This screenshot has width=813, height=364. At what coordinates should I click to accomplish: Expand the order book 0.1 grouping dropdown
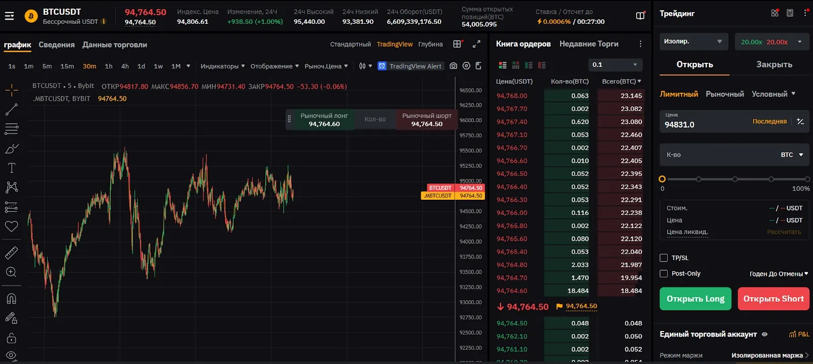click(x=615, y=65)
